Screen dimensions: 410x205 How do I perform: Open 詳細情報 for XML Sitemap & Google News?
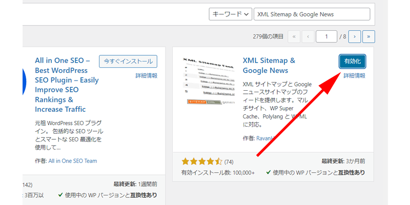click(354, 76)
